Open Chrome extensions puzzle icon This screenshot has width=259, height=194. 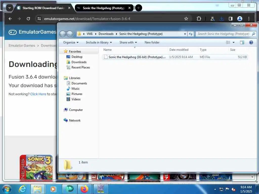(x=199, y=19)
